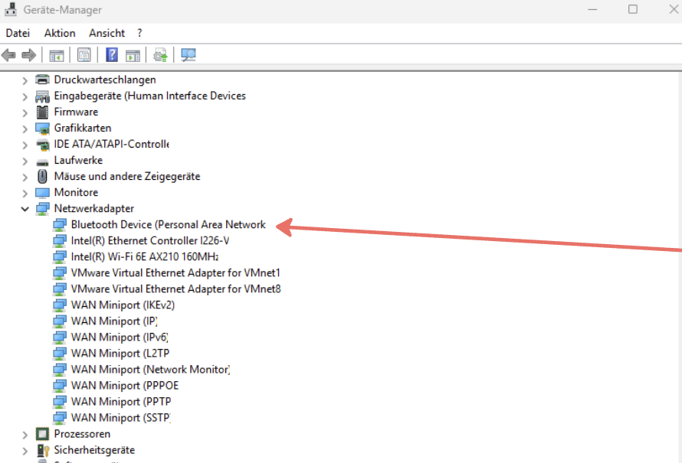Select VMware Virtual Ethernet Adapter for VMnet8
Screen dimensions: 682x463
click(x=175, y=289)
